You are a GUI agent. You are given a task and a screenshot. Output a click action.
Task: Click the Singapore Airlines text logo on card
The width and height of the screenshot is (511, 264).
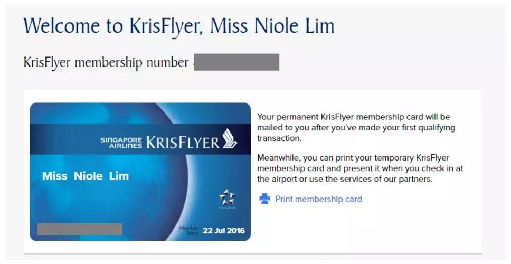121,143
